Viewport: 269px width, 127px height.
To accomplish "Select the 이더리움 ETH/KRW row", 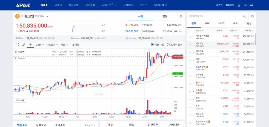I will coord(221,52).
